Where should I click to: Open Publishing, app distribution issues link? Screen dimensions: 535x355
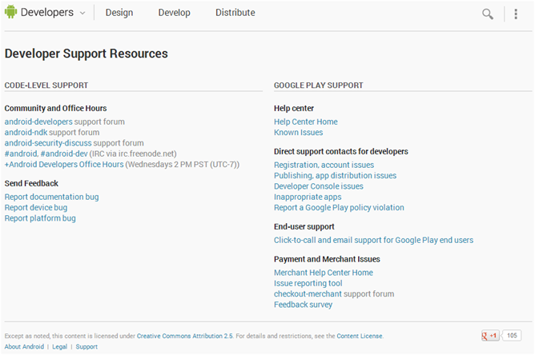tap(335, 175)
